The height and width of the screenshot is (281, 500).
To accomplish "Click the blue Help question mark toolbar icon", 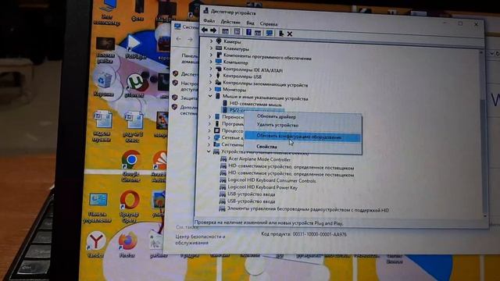I will (248, 32).
